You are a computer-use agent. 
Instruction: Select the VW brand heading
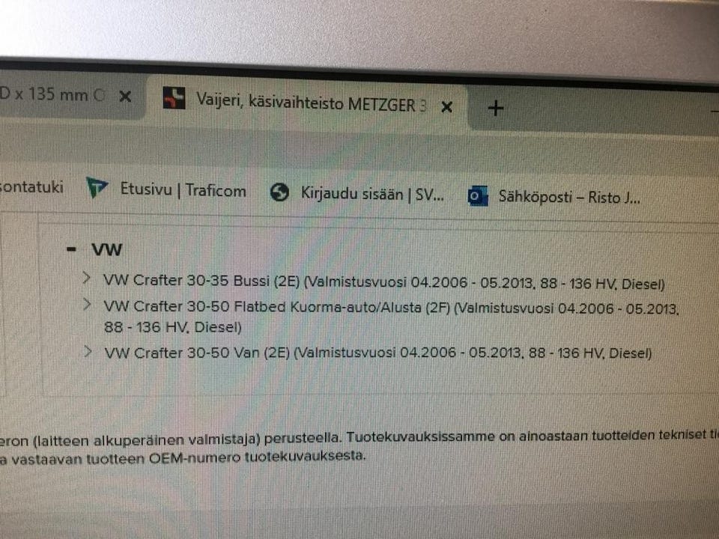point(107,250)
